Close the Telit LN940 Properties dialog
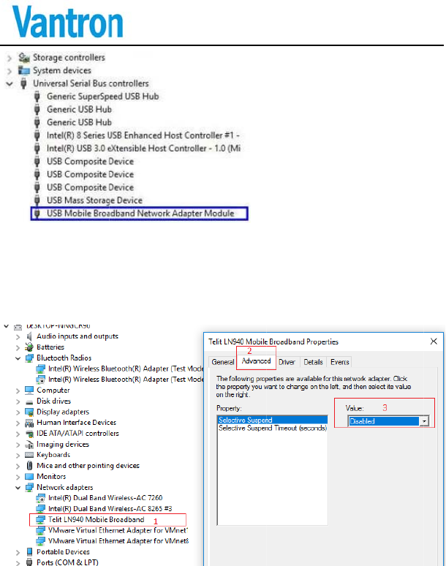This screenshot has height=566, width=446. (x=434, y=342)
